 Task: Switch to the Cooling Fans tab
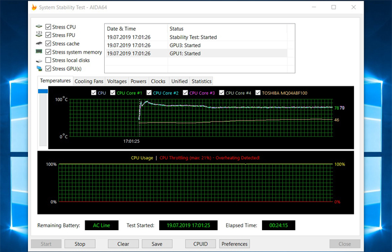(89, 81)
